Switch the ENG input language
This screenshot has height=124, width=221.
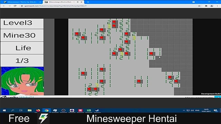tap(197, 110)
